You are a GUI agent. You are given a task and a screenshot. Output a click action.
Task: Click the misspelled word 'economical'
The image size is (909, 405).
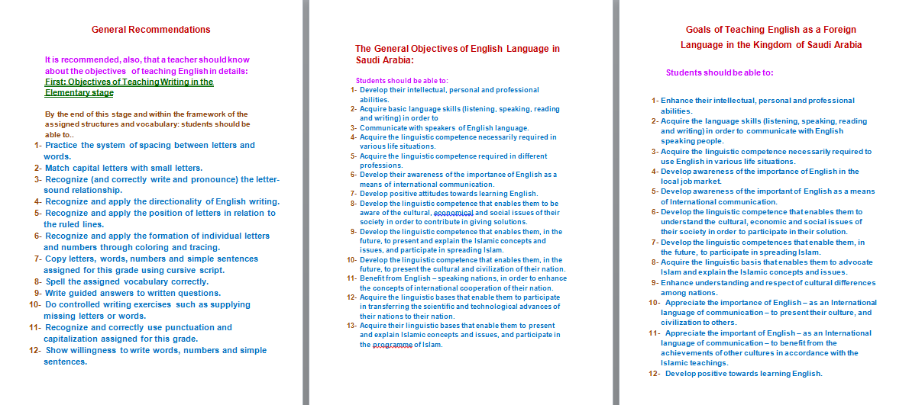click(453, 212)
